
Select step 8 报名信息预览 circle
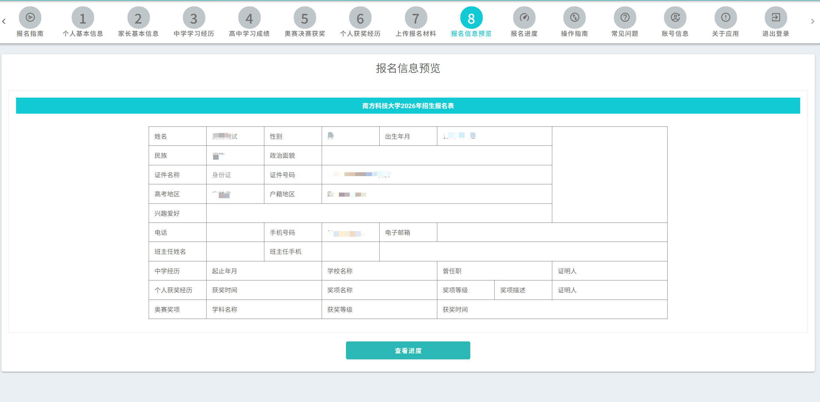click(471, 18)
